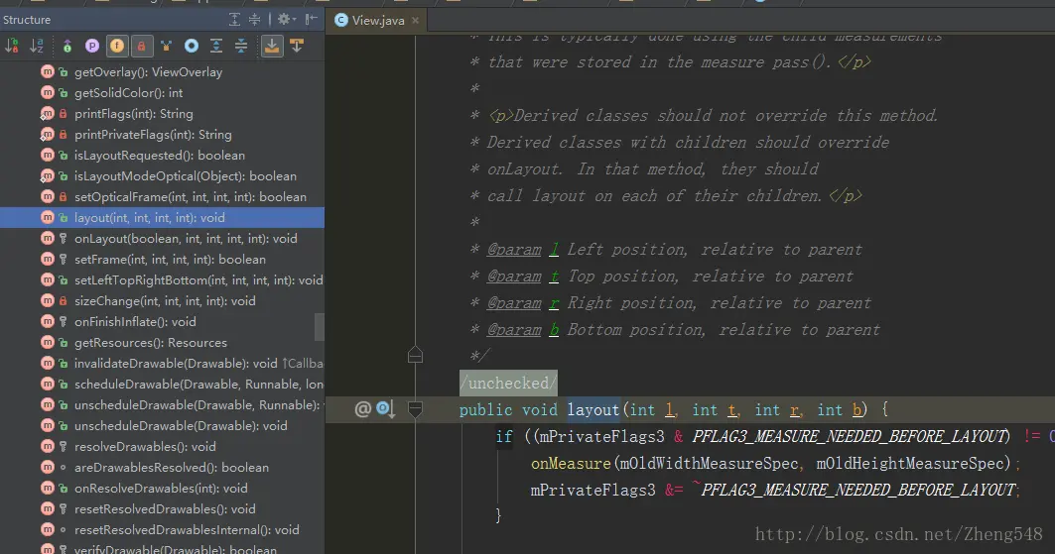This screenshot has height=554, width=1055.
Task: Toggle Autoscroll from Source
Action: pyautogui.click(x=297, y=46)
